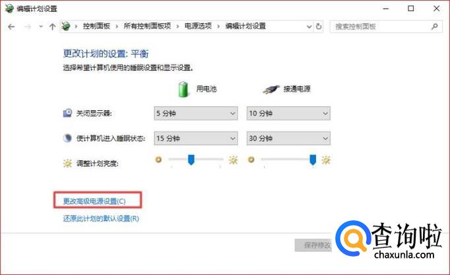Click the battery brightness slider handle

click(x=191, y=160)
